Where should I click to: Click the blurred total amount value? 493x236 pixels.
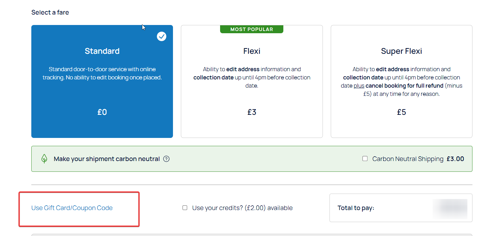click(x=450, y=209)
